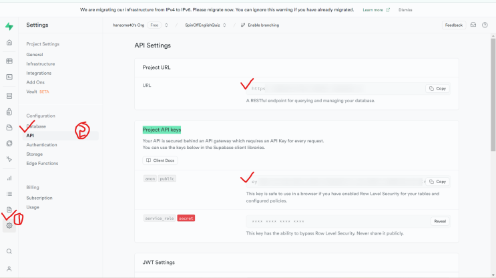This screenshot has width=496, height=278.
Task: Open the Client Docs button
Action: point(160,160)
